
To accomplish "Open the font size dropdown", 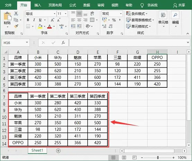I will pyautogui.click(x=66, y=14).
